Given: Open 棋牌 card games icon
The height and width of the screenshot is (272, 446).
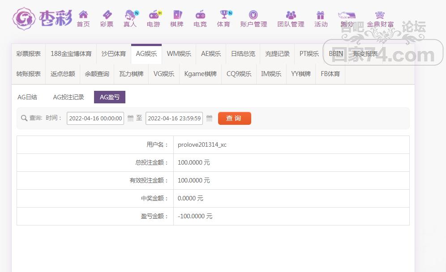Looking at the screenshot, I should click(x=177, y=14).
